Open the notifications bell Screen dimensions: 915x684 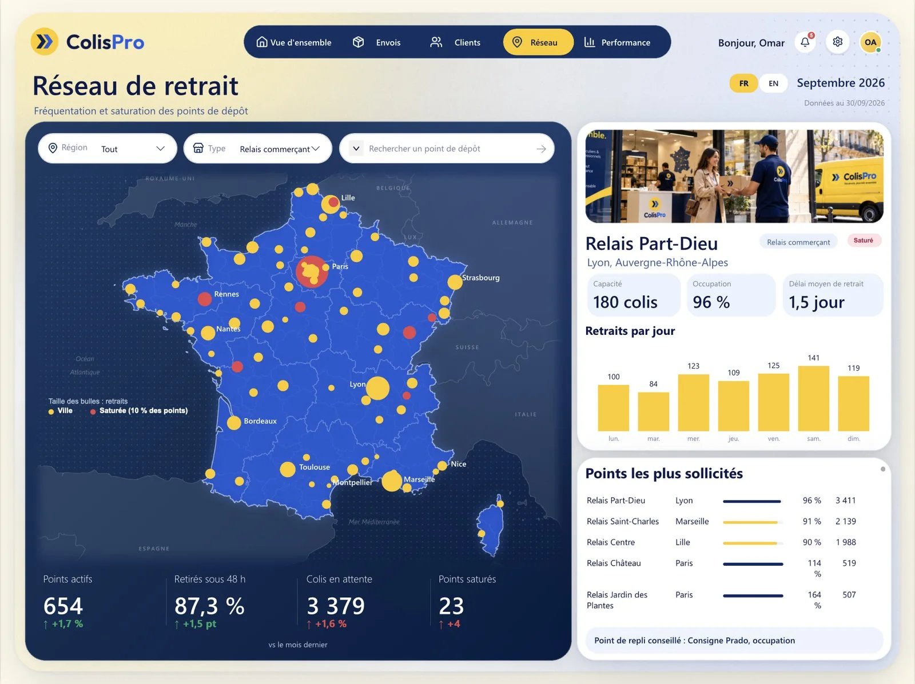pyautogui.click(x=805, y=42)
